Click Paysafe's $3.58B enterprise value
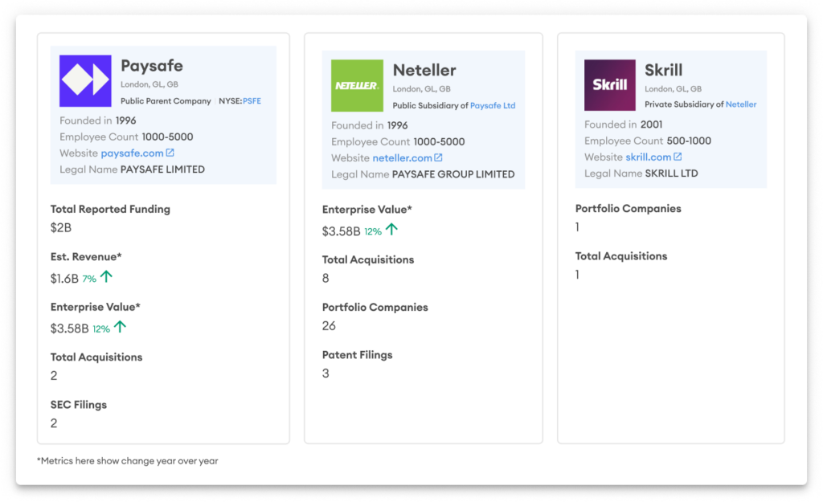This screenshot has height=502, width=823. (69, 329)
